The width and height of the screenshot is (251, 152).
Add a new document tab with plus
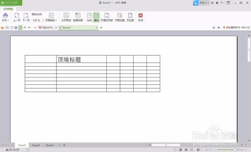click(101, 28)
